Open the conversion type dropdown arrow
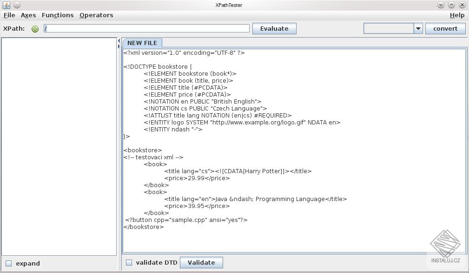The width and height of the screenshot is (469, 273). pos(418,29)
